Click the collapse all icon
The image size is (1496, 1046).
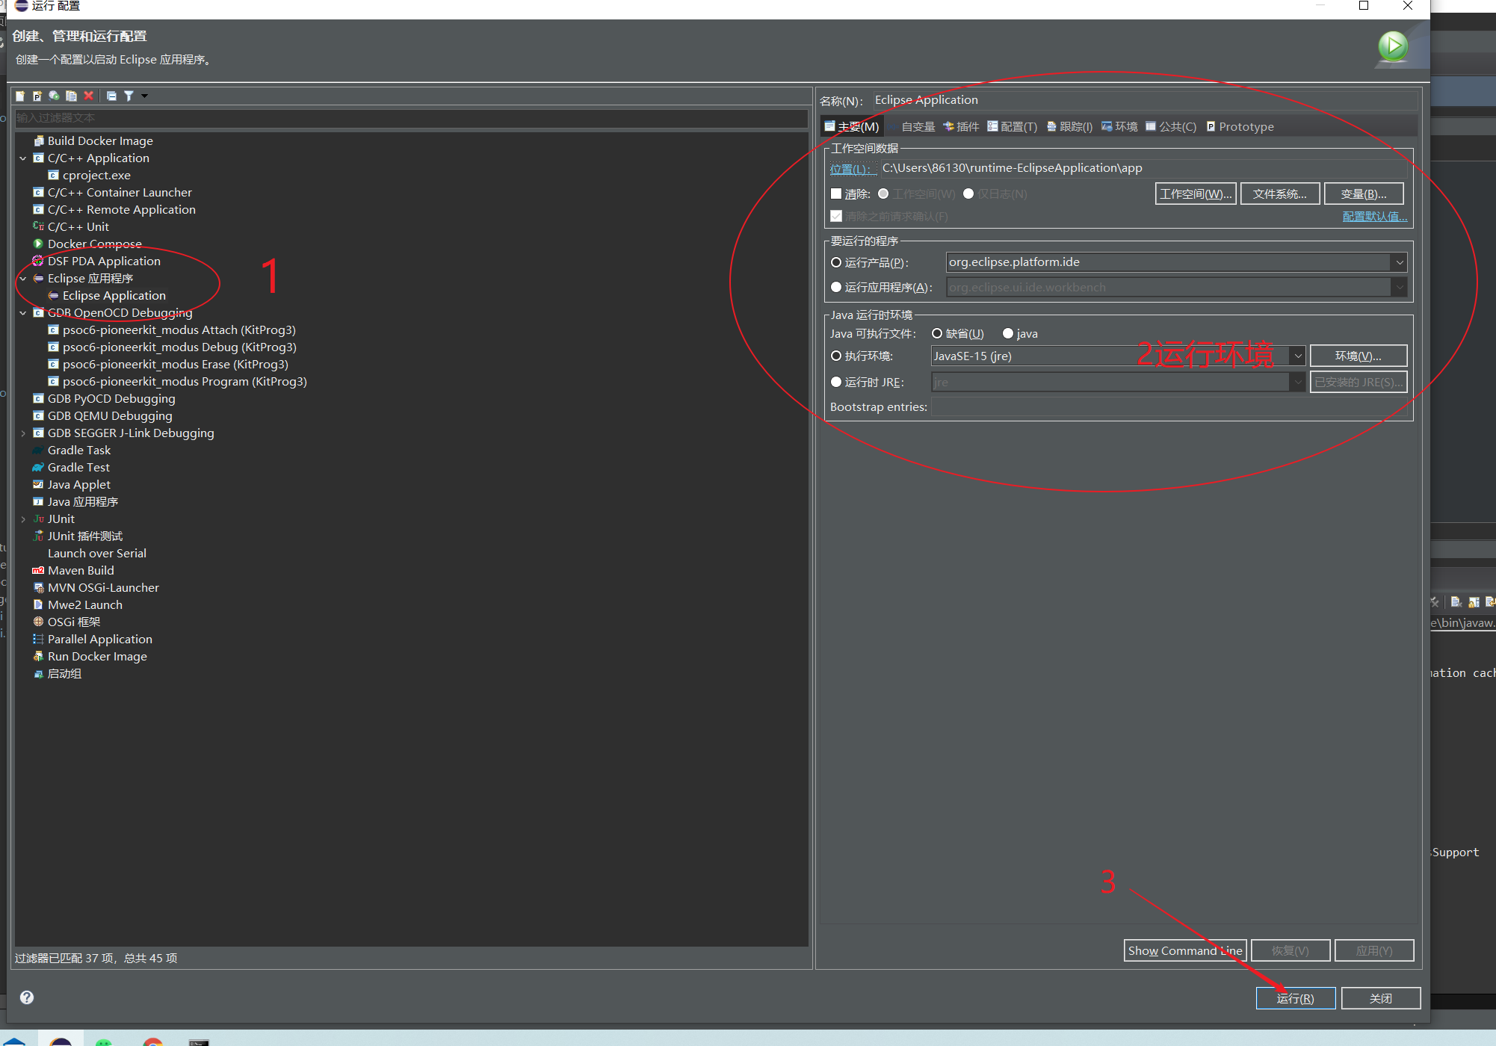point(111,96)
